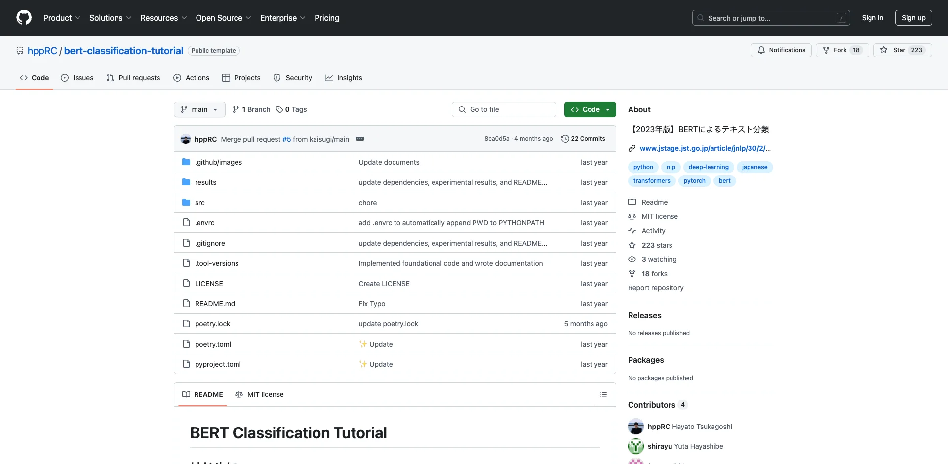Screen dimensions: 948x464
Task: Open the .github/images folder
Action: click(x=218, y=162)
